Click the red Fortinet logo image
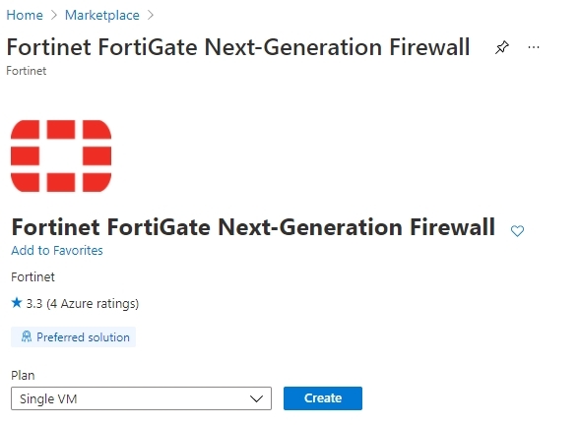Viewport: 580px width, 425px height. [61, 155]
